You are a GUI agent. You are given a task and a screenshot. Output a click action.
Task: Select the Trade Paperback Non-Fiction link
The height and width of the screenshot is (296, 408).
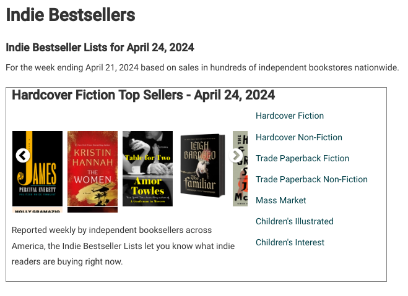[311, 179]
